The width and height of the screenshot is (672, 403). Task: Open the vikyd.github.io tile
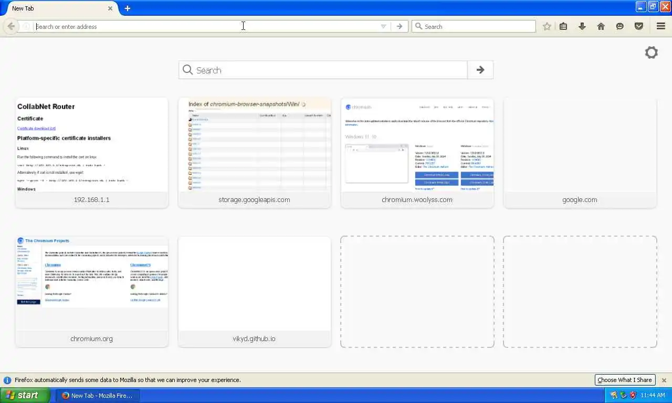[x=255, y=292]
